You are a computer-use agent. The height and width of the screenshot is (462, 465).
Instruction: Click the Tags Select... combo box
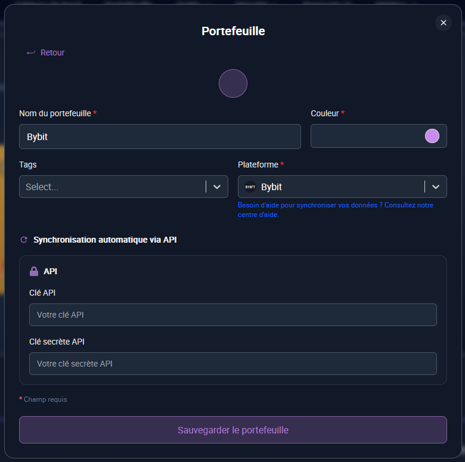coord(123,187)
